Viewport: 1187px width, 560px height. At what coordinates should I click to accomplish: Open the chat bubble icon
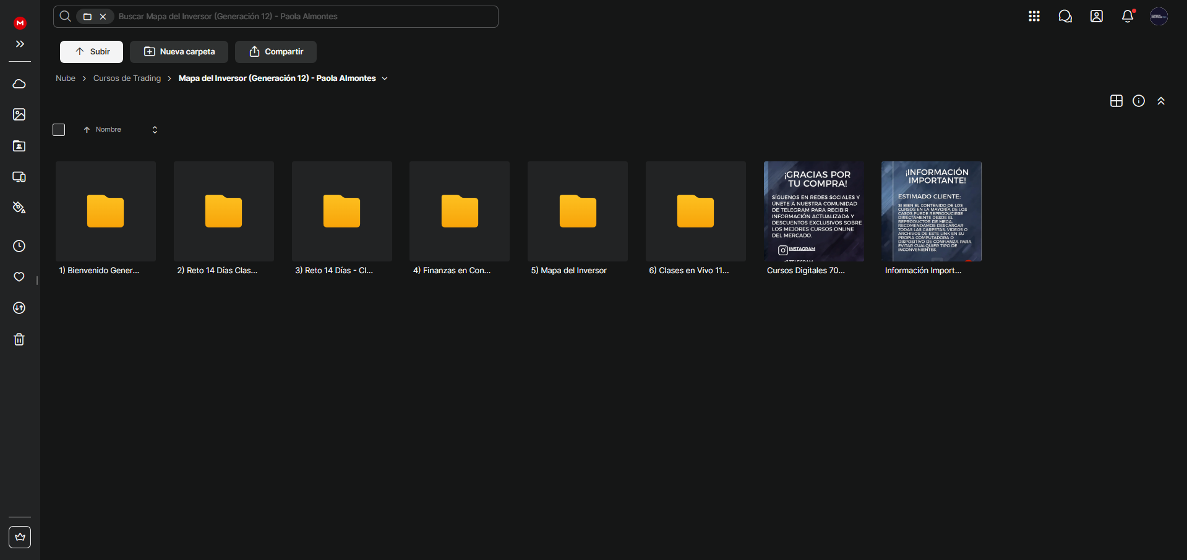tap(1065, 17)
